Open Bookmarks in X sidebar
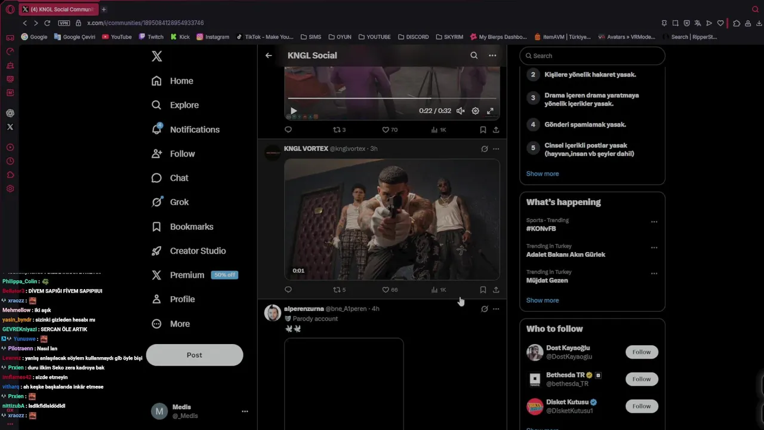The image size is (764, 430). pyautogui.click(x=182, y=227)
